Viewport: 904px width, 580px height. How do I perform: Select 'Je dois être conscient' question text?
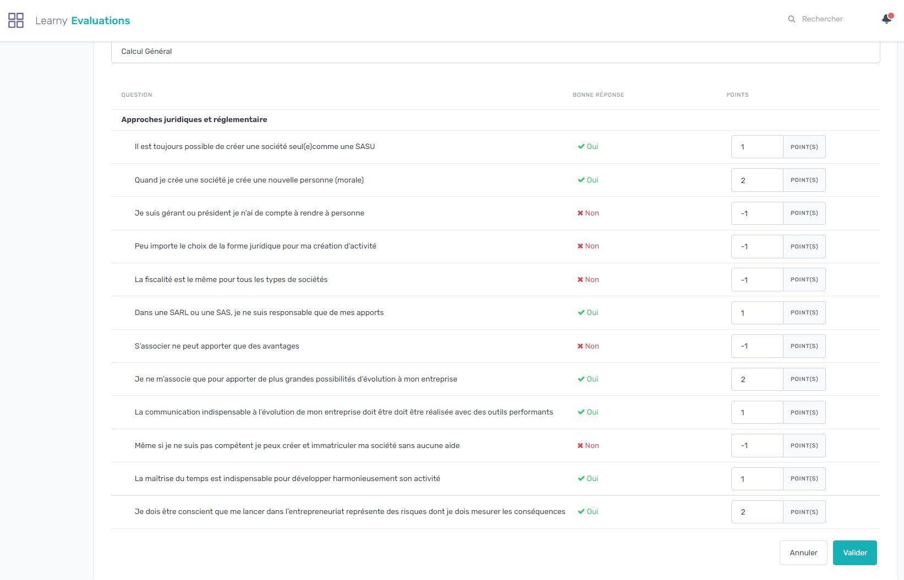click(x=350, y=512)
